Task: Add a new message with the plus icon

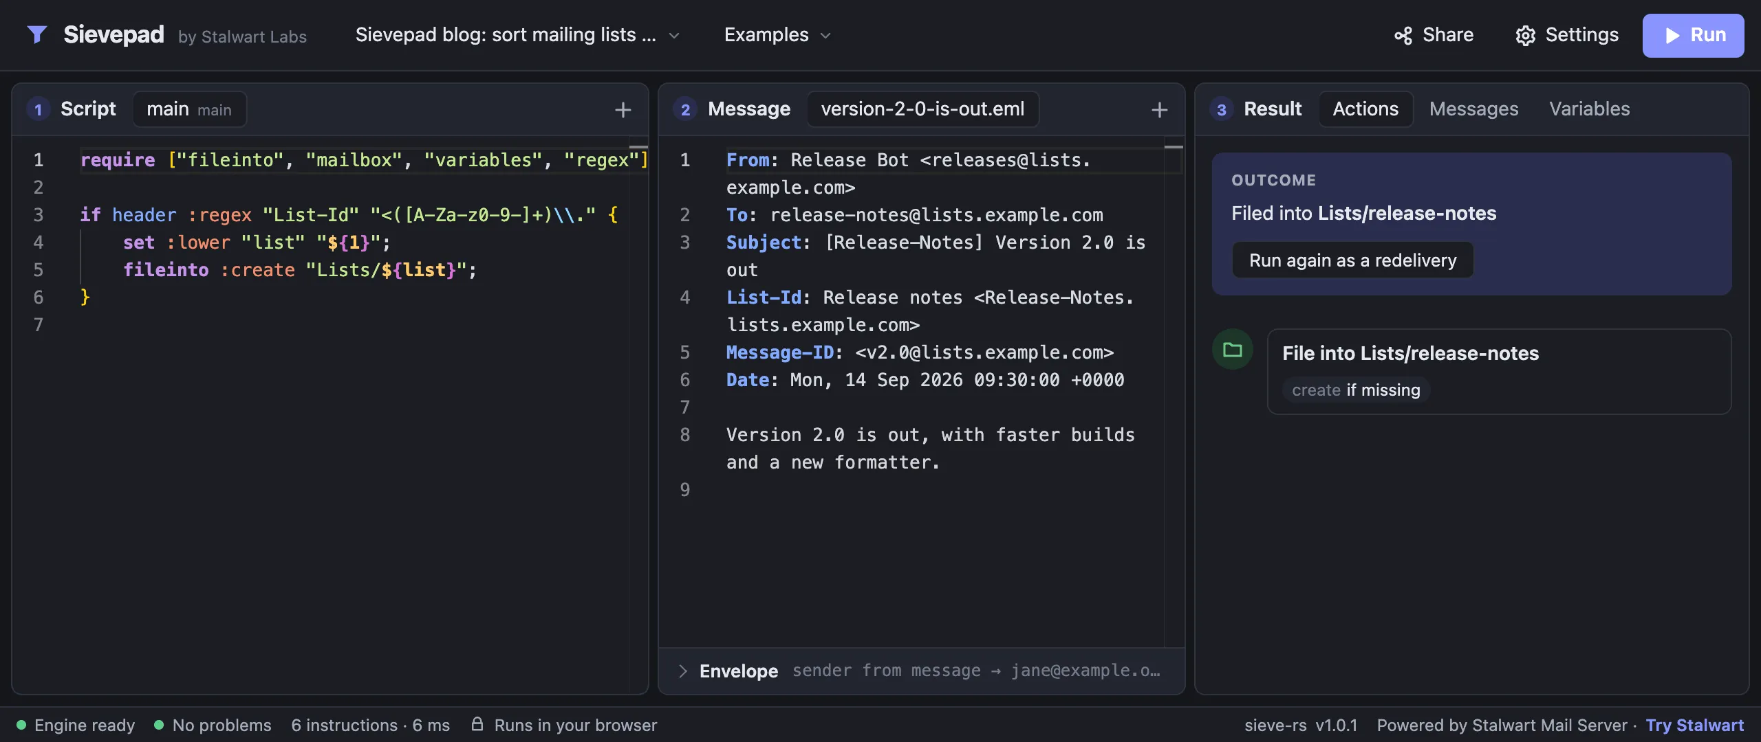Action: tap(1159, 110)
